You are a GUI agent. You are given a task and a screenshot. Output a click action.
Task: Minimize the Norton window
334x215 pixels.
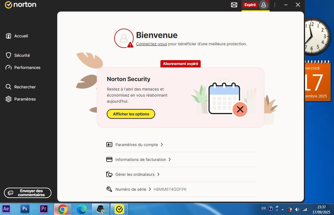click(x=286, y=5)
